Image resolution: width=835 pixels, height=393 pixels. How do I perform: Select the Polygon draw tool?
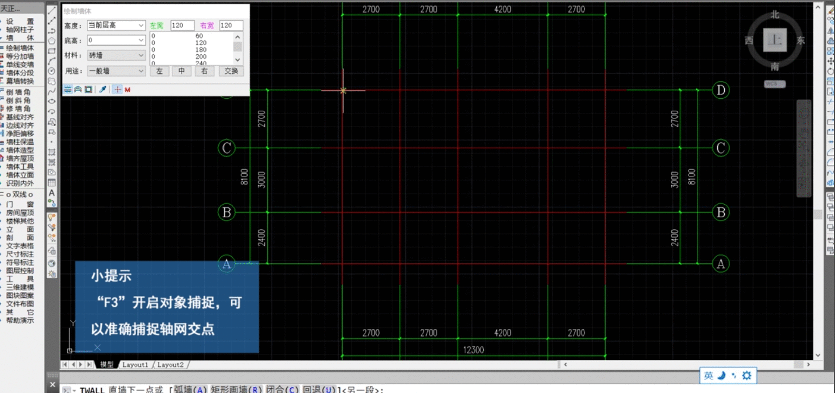click(x=52, y=41)
